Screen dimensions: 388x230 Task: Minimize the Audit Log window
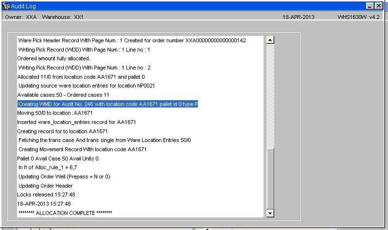tap(370, 6)
